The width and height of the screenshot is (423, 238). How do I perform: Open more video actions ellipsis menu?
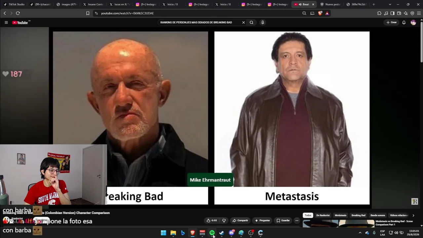click(297, 220)
